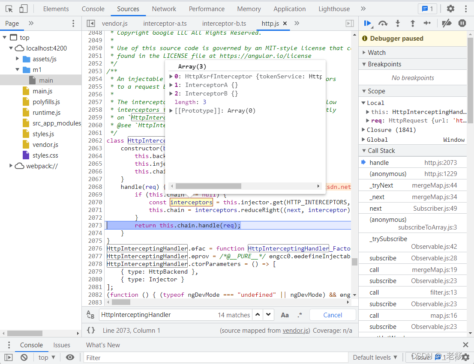This screenshot has height=364, width=474.
Task: Open the inspect element picker
Action: [x=9, y=9]
